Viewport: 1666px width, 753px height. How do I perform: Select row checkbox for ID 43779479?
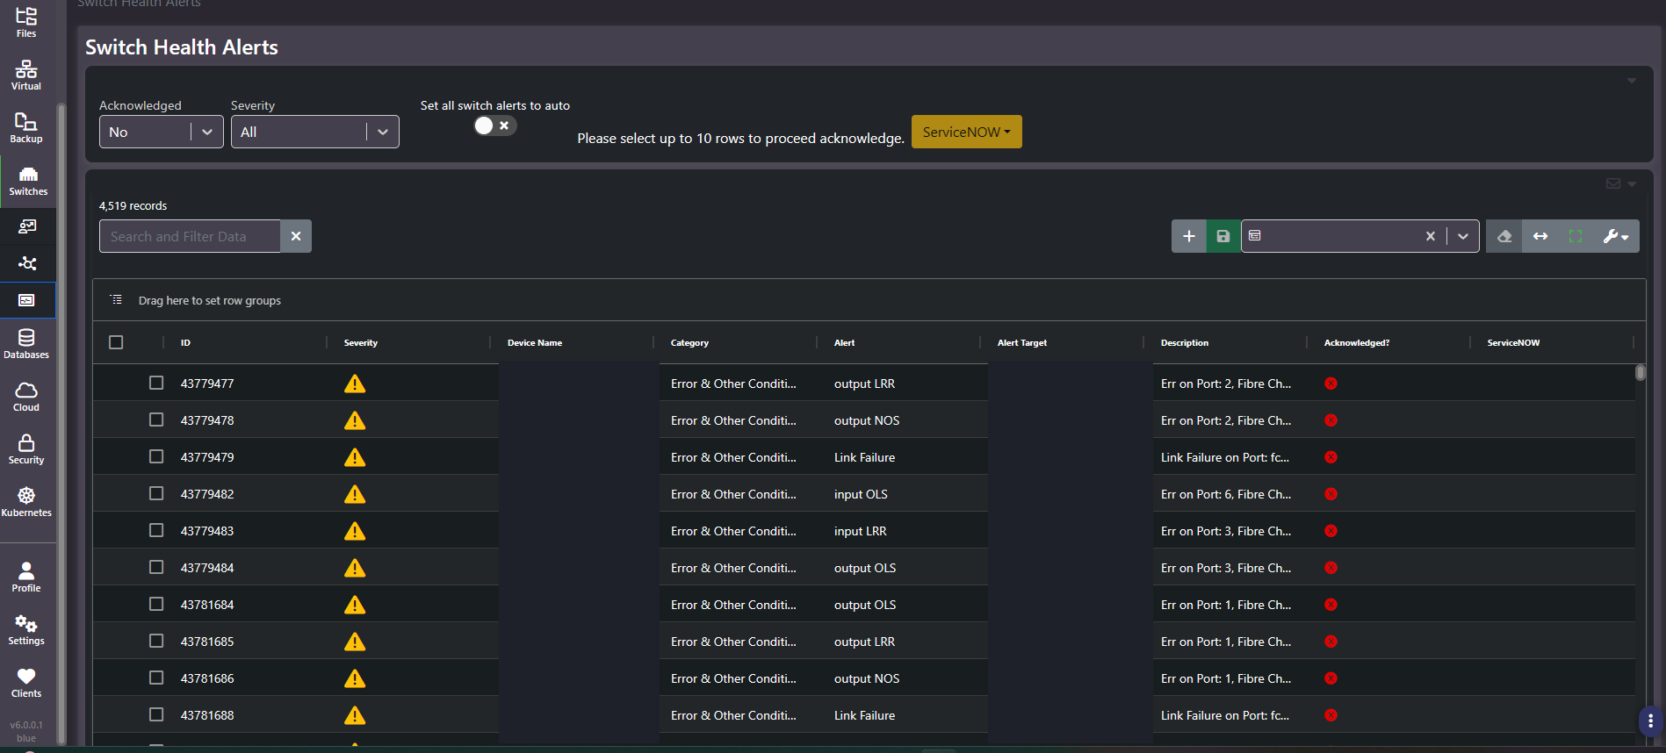point(156,456)
